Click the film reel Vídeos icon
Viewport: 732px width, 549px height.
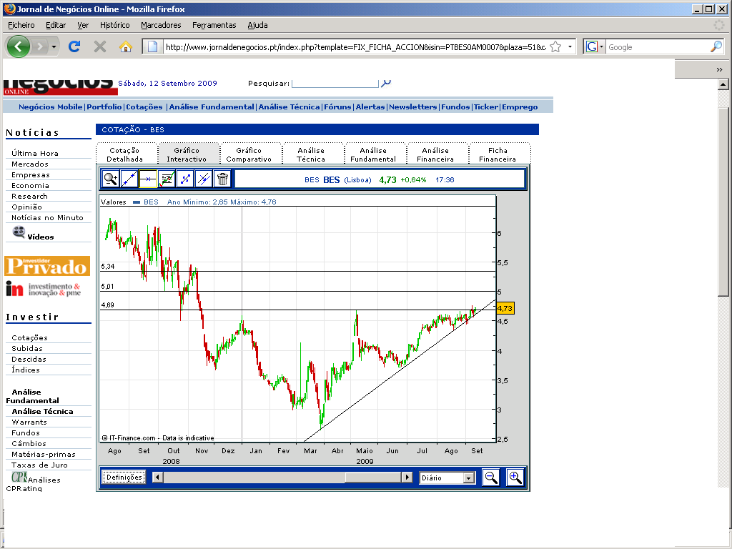tap(19, 232)
